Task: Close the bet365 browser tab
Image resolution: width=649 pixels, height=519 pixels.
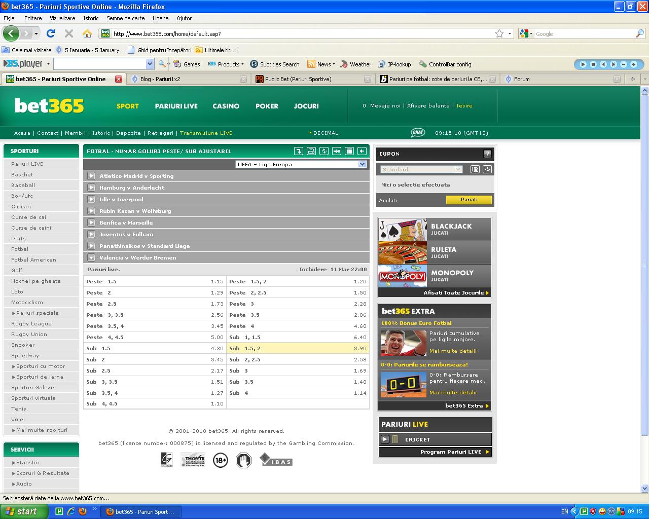Action: 119,79
